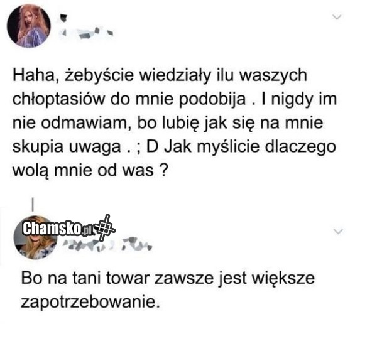The width and height of the screenshot is (377, 356).
Task: Click the thread connector line between posts
Action: [33, 205]
